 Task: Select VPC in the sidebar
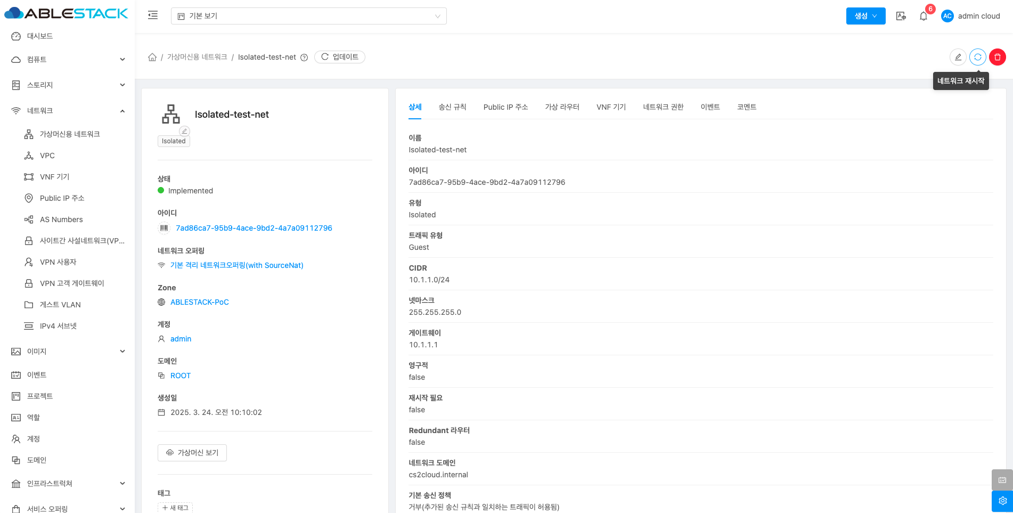coord(47,156)
